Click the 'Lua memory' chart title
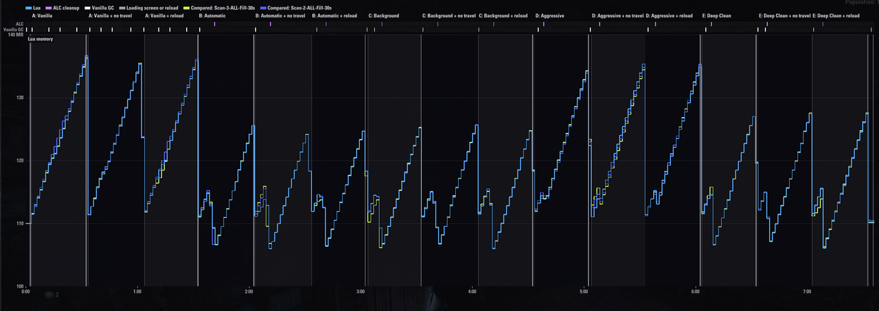Screen dimensions: 879x311 click(x=40, y=39)
